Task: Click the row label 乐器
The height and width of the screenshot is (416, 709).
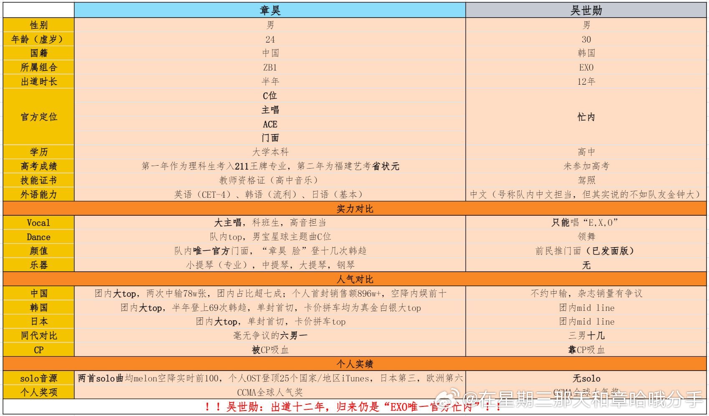Action: [x=39, y=265]
